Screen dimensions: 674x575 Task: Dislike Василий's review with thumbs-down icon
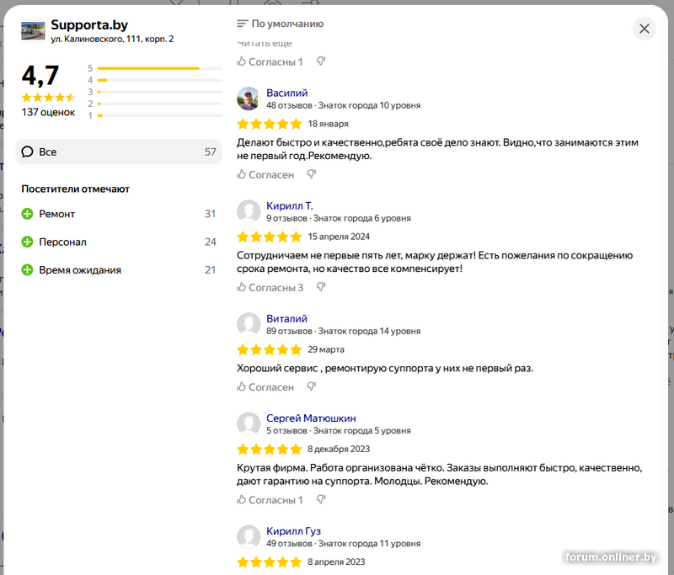[x=311, y=174]
